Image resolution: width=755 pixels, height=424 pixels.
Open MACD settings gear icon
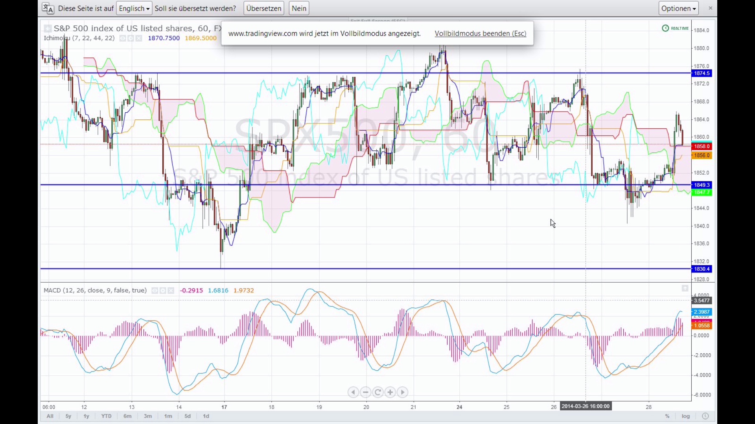click(x=163, y=291)
